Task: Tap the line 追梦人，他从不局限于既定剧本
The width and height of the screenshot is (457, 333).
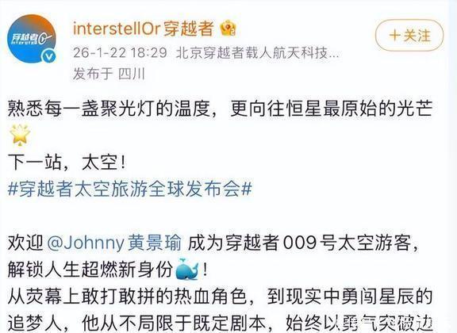Action: tap(136, 323)
